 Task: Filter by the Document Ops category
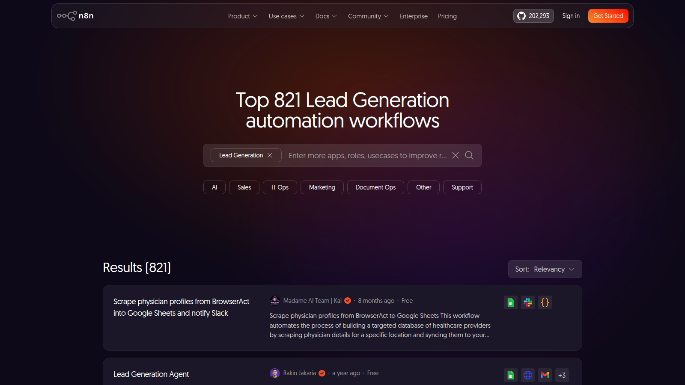(375, 187)
